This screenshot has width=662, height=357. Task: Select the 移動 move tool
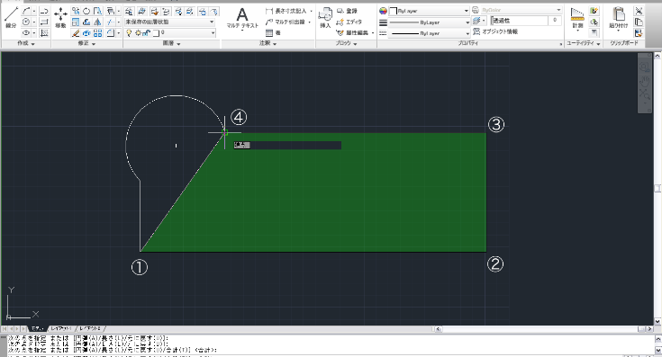[x=61, y=18]
